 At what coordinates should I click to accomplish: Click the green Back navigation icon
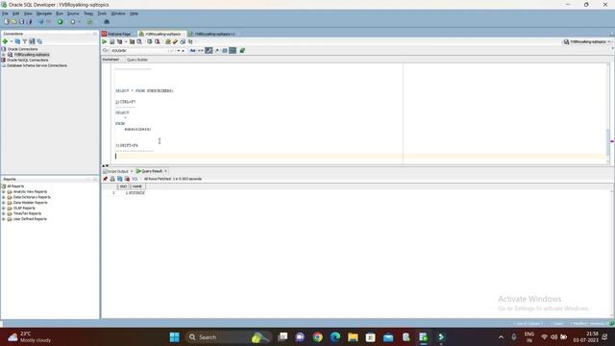61,22
